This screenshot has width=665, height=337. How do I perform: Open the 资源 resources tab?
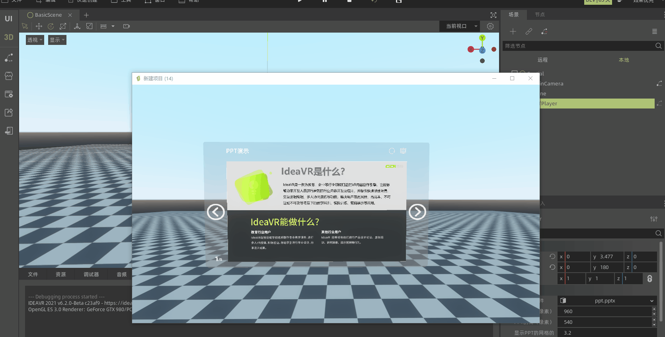coord(61,274)
